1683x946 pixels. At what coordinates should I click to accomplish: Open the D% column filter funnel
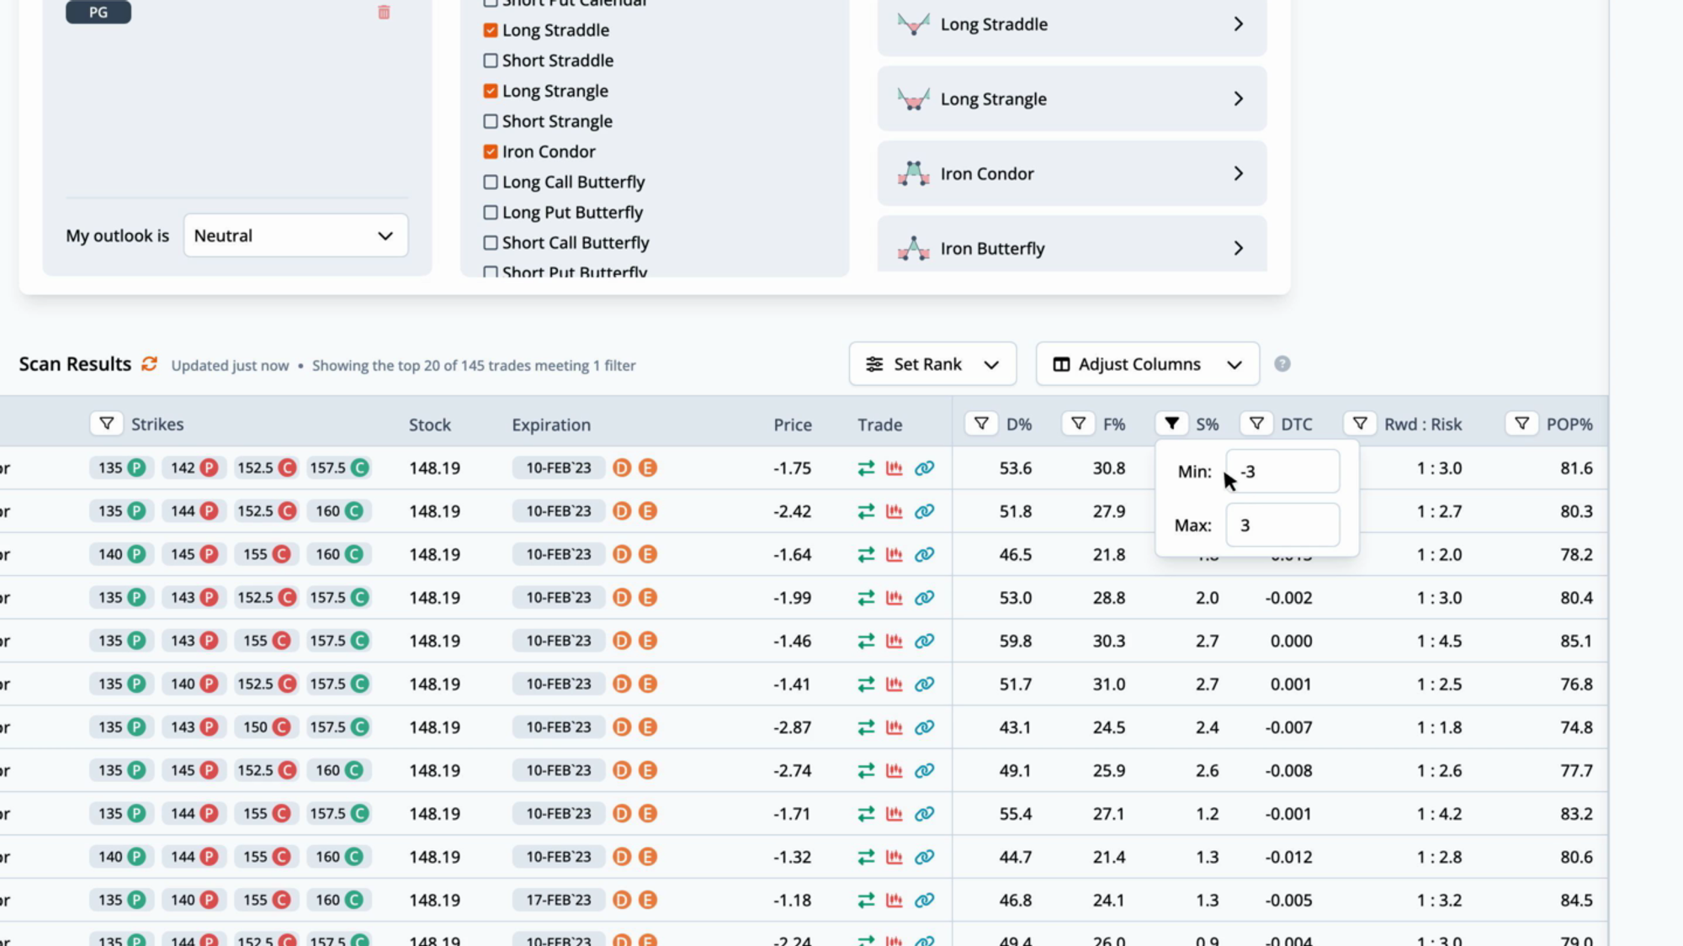[x=981, y=424]
